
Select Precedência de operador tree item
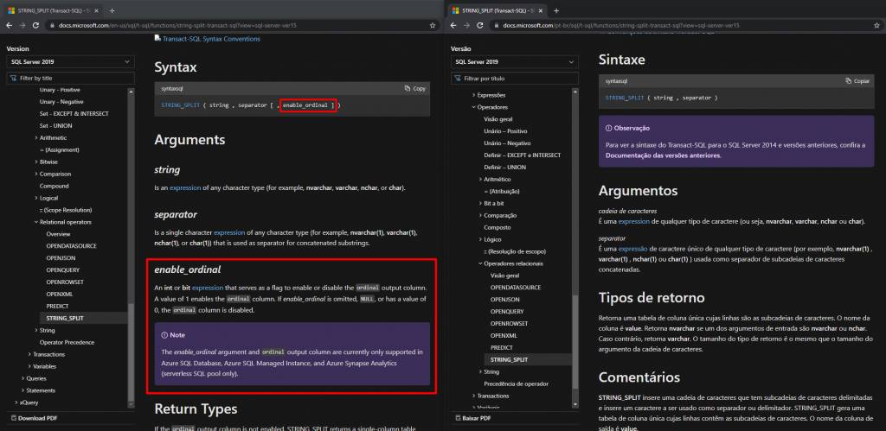517,383
